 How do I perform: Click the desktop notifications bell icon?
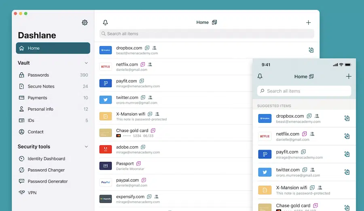click(x=106, y=23)
